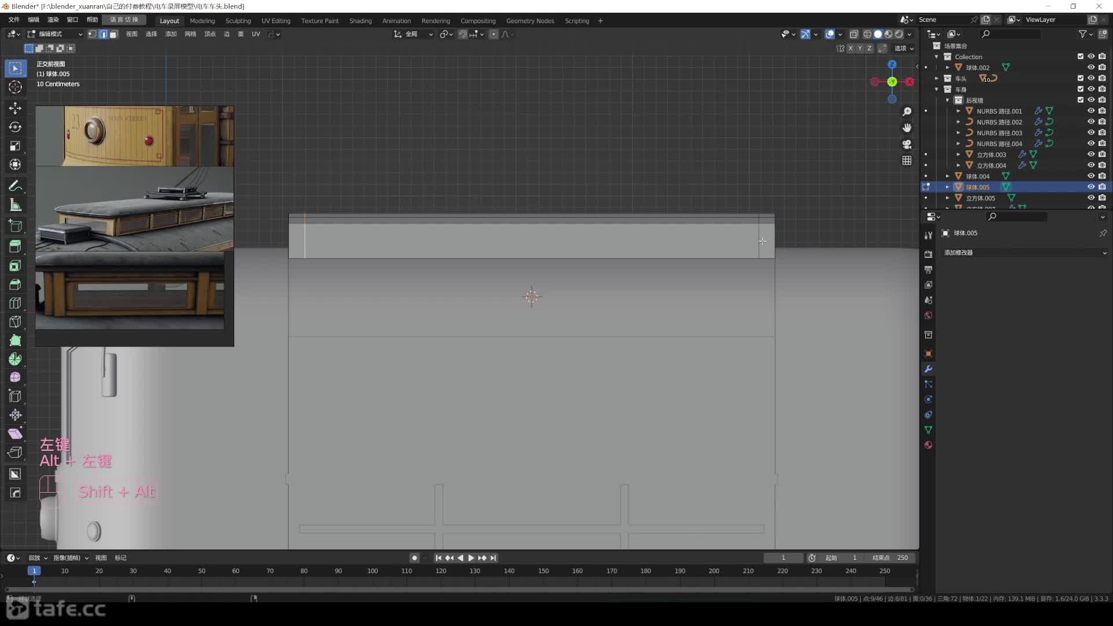The image size is (1113, 626).
Task: Open the 文件 file menu
Action: (x=14, y=20)
